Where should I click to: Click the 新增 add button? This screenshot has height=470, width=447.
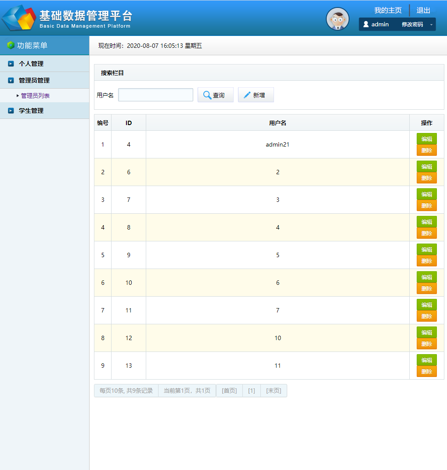coord(256,95)
